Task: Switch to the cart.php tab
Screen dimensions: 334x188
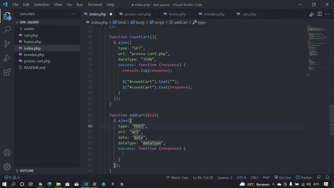Action: 249,14
